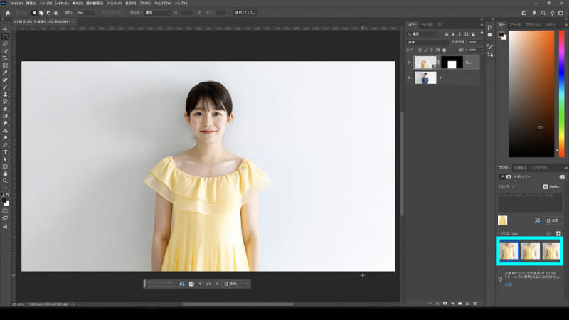Viewport: 569px width, 320px height.
Task: Select the Eraser tool
Action: click(x=5, y=109)
